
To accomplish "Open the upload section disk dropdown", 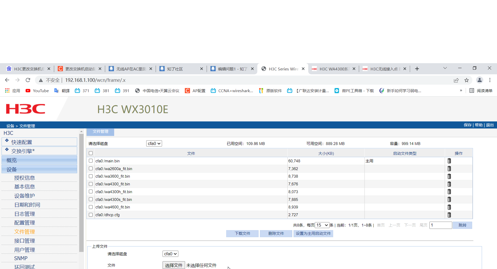I will 170,254.
